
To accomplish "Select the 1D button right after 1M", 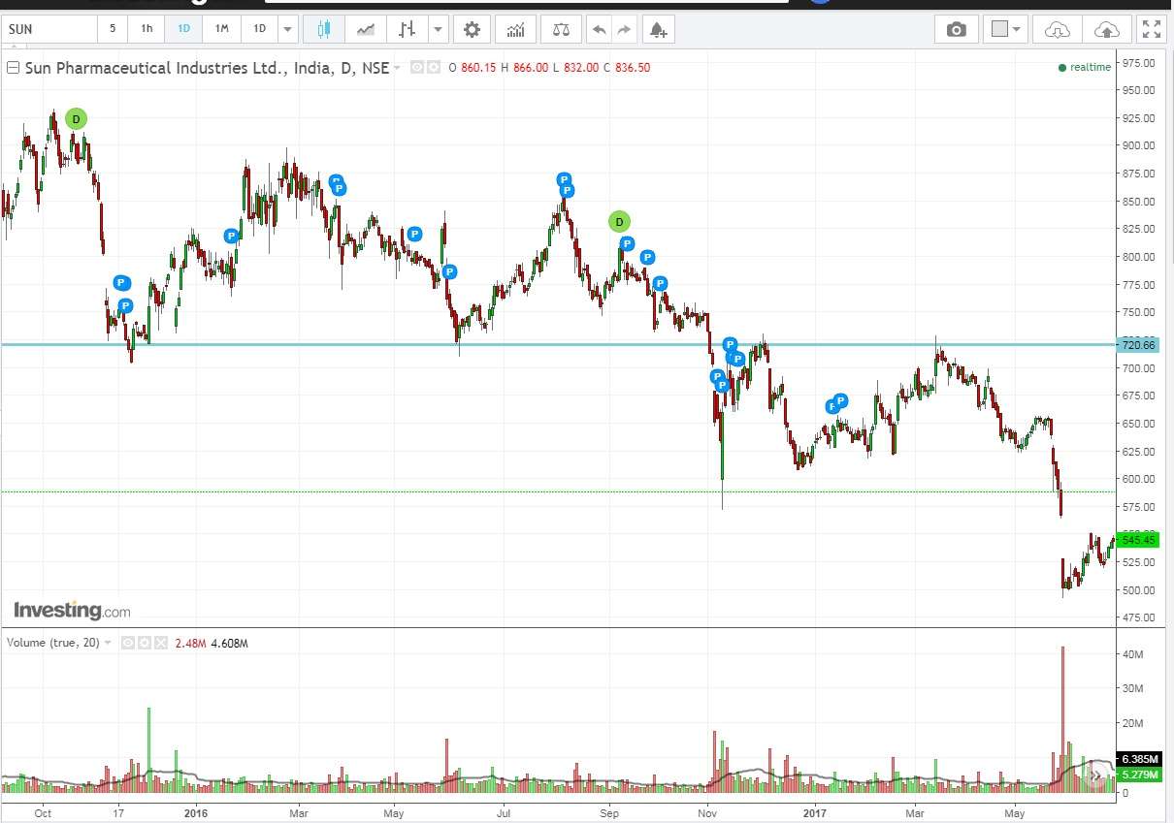I will point(259,29).
